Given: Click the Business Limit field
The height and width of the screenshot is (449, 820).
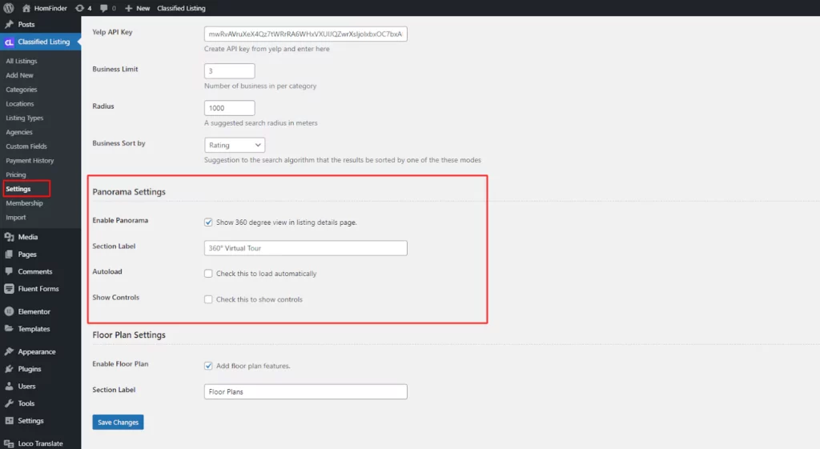Looking at the screenshot, I should pyautogui.click(x=230, y=71).
